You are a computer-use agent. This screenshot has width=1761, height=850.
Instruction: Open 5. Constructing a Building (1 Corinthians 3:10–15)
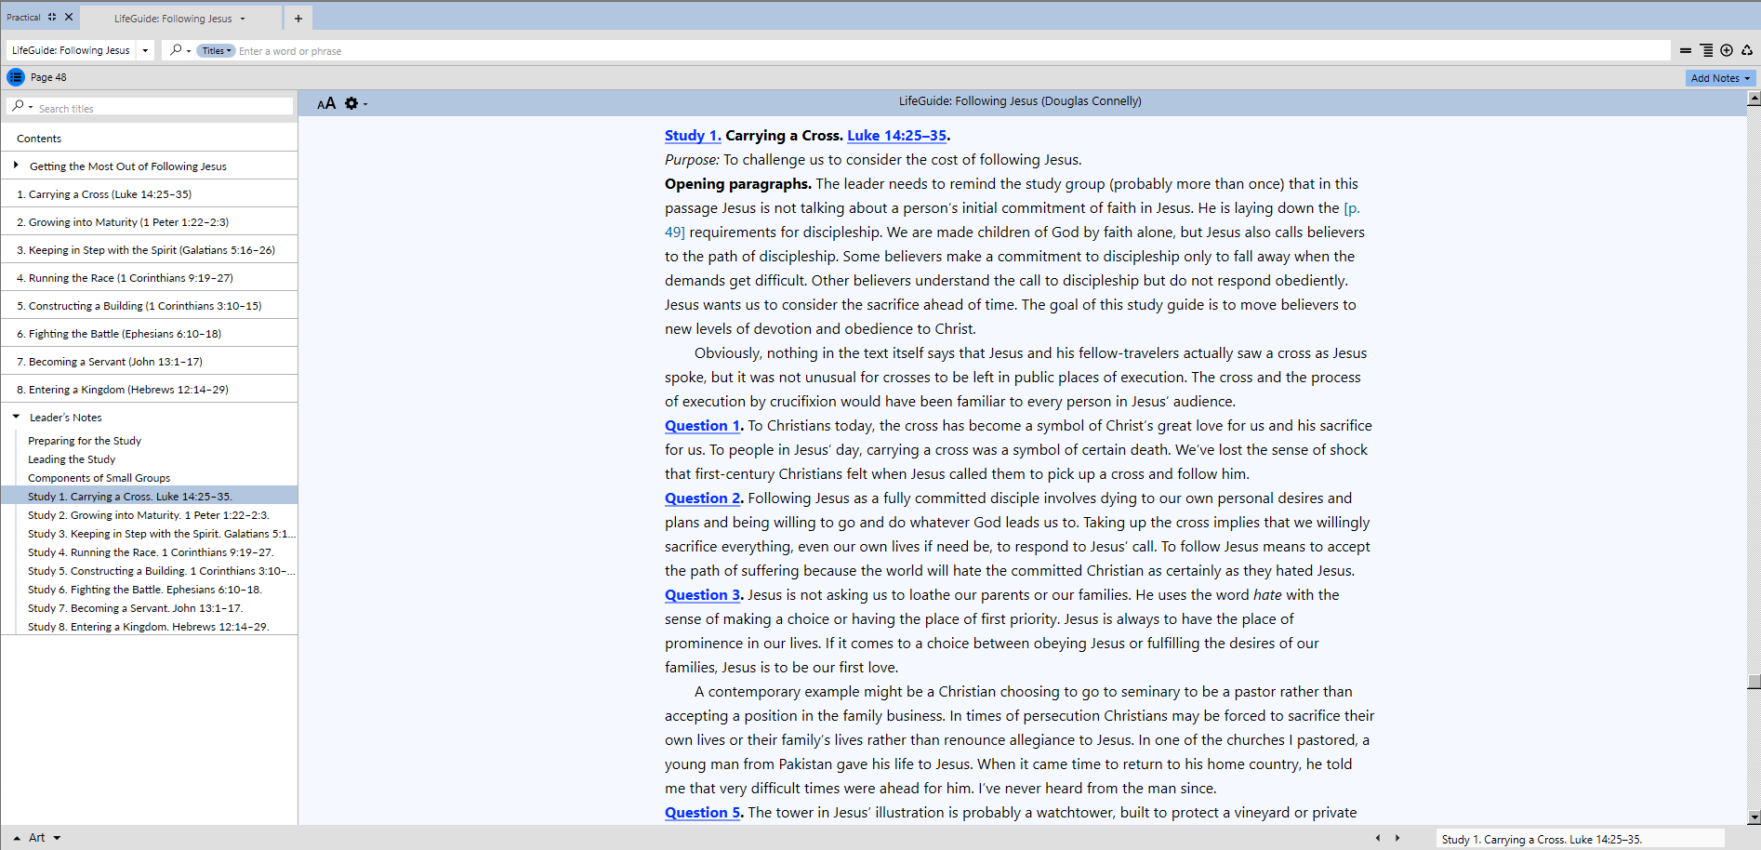149,305
